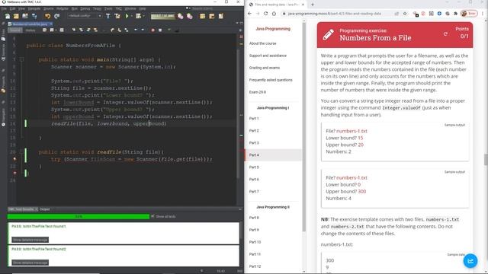The height and width of the screenshot is (274, 488).
Task: Click the New Project icon in NetBeans toolbar
Action: tap(16, 16)
